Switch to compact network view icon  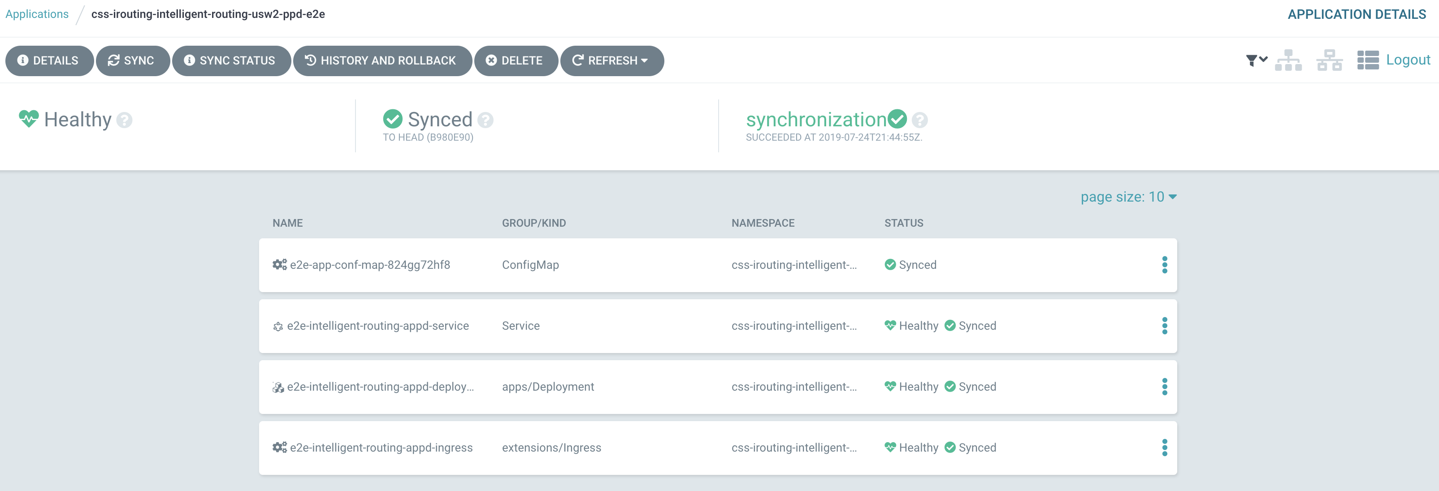click(1330, 60)
